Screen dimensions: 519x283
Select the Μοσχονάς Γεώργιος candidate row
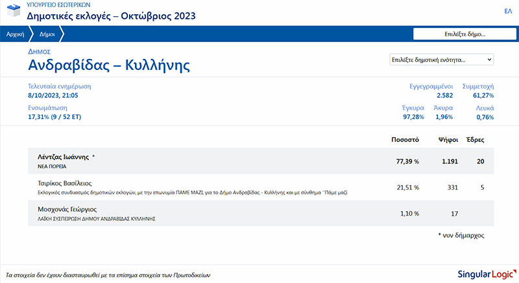261,213
